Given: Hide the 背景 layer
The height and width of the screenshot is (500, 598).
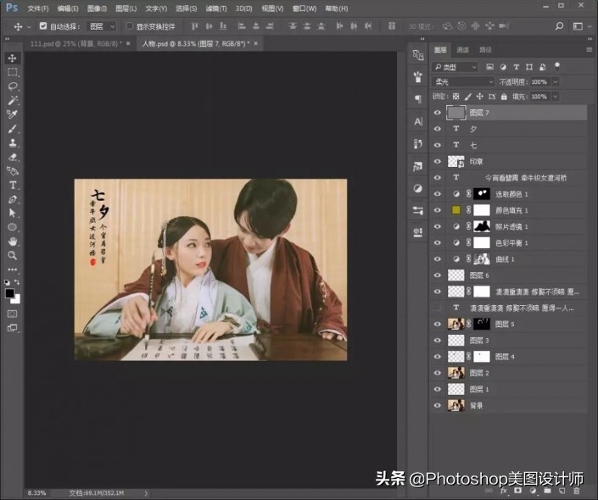Looking at the screenshot, I should [x=438, y=405].
